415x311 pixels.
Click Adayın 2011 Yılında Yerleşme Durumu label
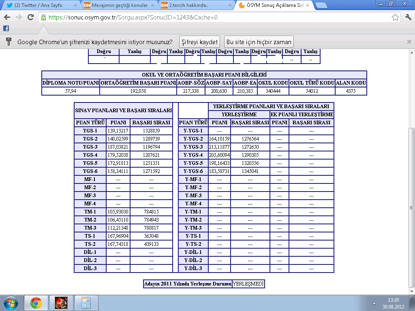[188, 284]
